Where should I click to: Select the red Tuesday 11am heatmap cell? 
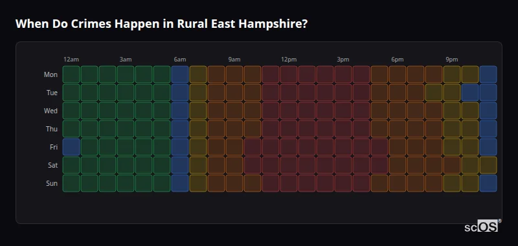(271, 93)
